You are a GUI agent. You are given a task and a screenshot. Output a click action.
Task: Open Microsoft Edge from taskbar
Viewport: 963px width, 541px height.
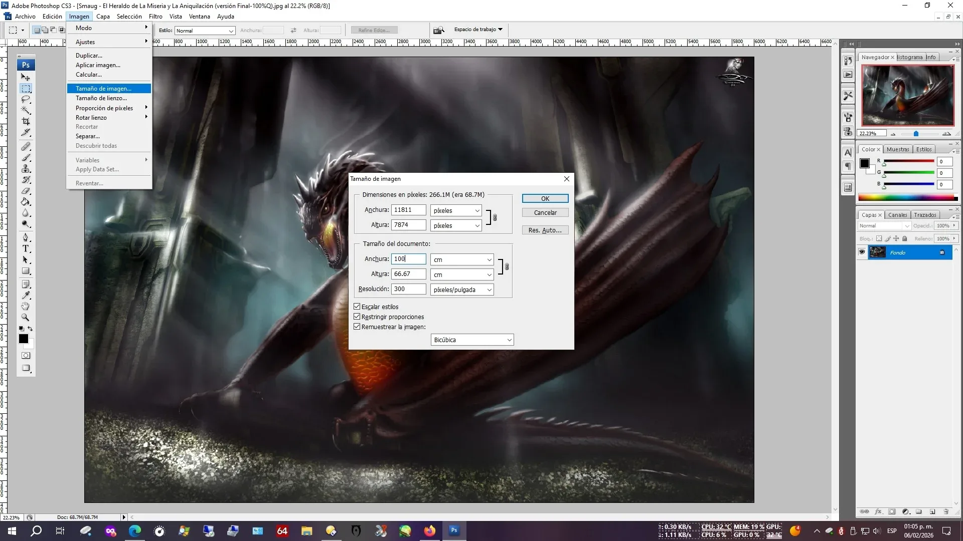[x=135, y=531]
